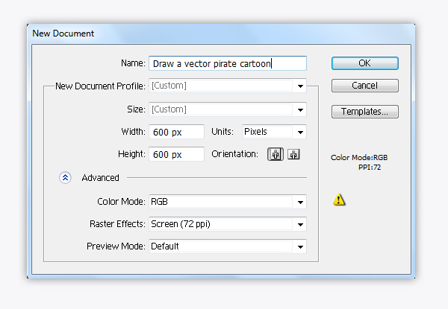Open Raster Effects Screen (72 ppi) dropdown

point(228,224)
